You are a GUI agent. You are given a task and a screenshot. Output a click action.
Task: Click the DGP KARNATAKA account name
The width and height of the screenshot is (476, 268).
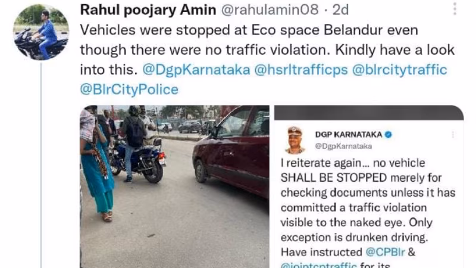(349, 135)
